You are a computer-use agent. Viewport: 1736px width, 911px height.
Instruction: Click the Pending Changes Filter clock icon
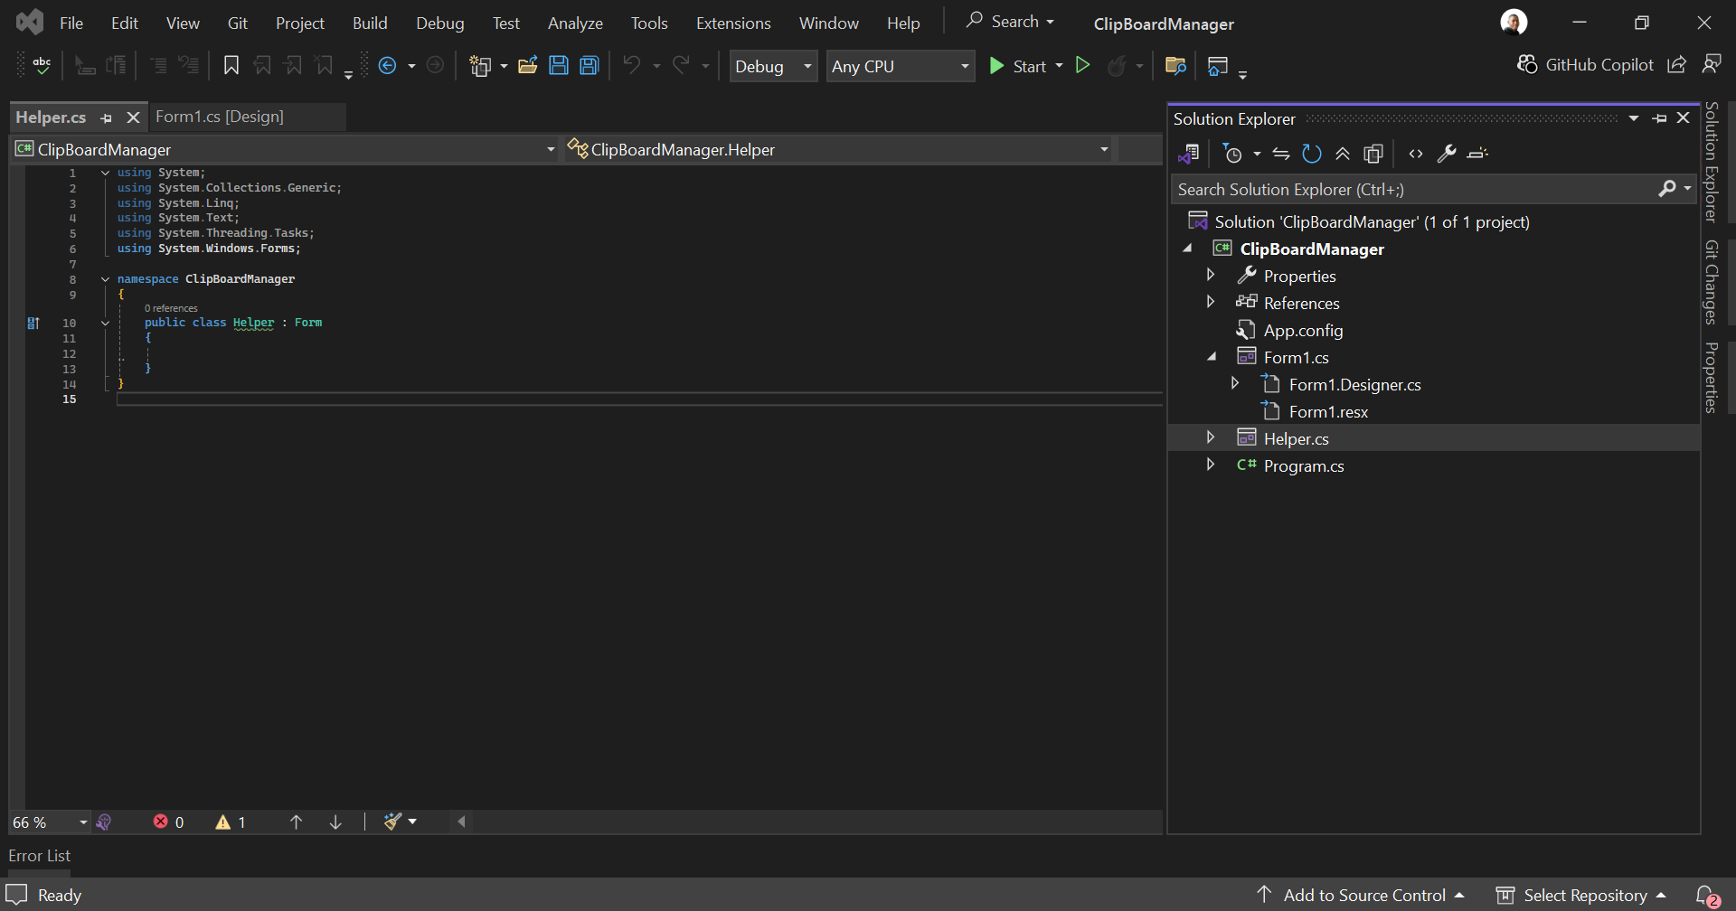click(x=1232, y=154)
